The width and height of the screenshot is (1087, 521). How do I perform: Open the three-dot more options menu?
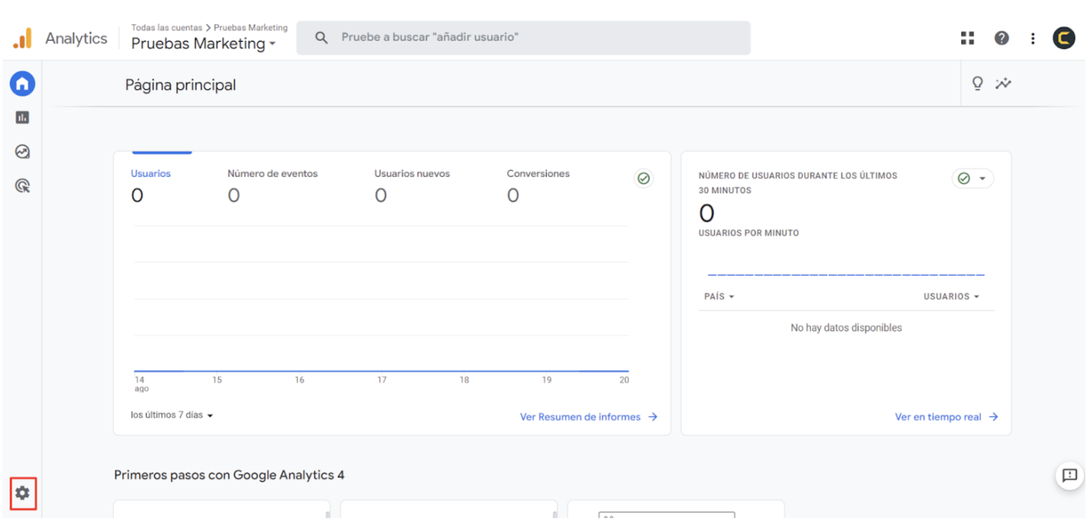(x=1033, y=39)
